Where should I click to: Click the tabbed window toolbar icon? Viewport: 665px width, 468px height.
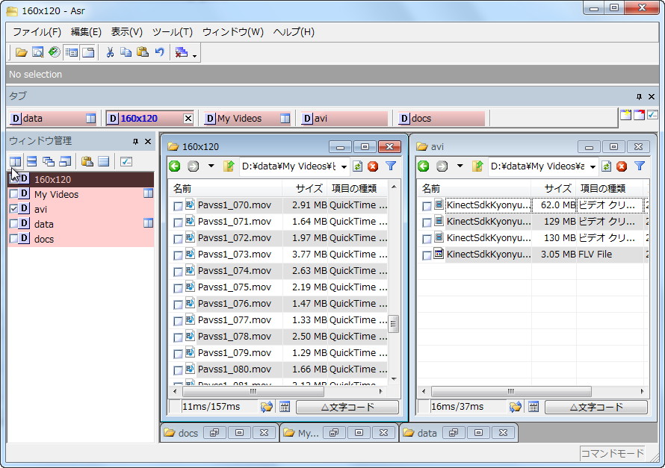[x=88, y=52]
